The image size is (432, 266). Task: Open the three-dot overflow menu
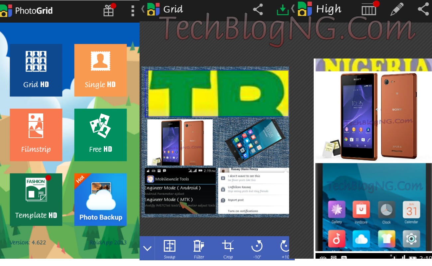pyautogui.click(x=133, y=11)
